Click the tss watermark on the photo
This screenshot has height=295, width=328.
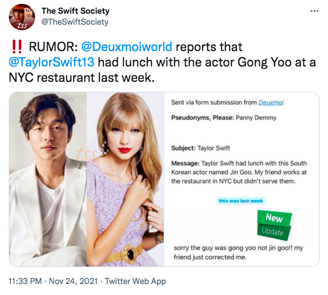coord(86,154)
